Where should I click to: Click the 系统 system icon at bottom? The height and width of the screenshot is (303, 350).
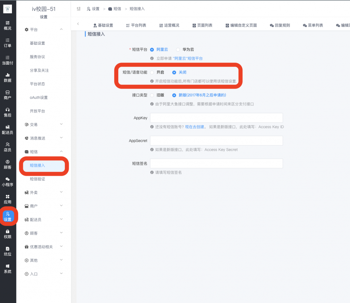point(8,269)
